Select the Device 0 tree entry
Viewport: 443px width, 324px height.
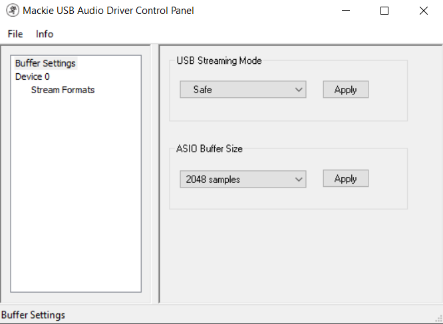point(33,77)
